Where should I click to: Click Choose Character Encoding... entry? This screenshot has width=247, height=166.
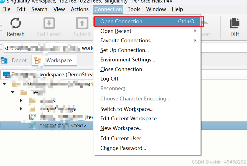(147, 99)
